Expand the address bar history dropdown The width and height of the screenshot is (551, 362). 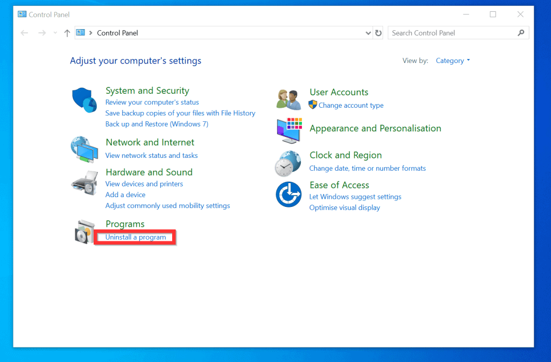368,33
